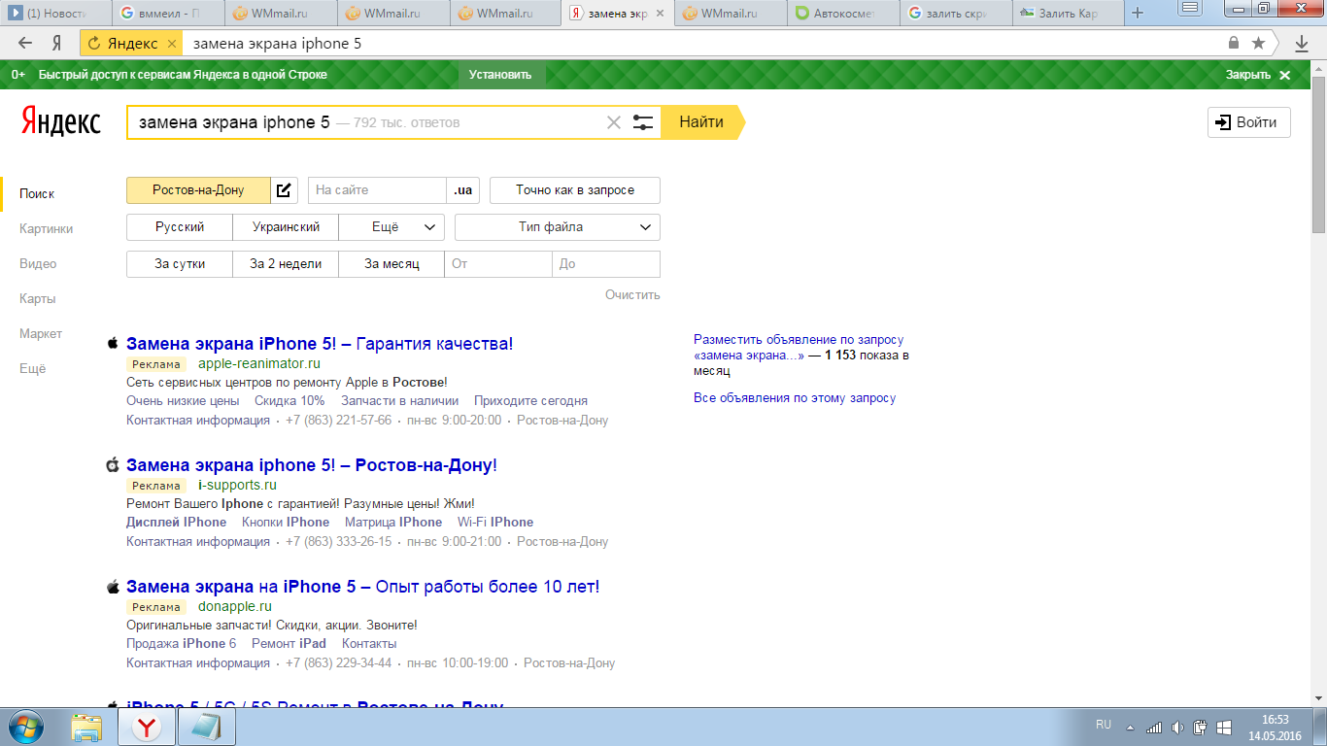Switch to the 'Новости' browser tab
The image size is (1327, 746).
click(57, 14)
